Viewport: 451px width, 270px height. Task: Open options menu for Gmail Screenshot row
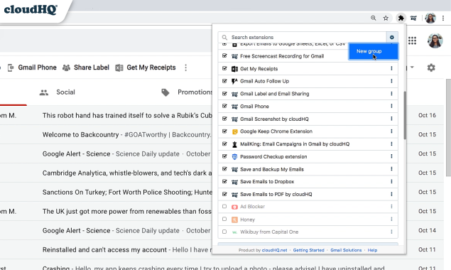click(391, 119)
